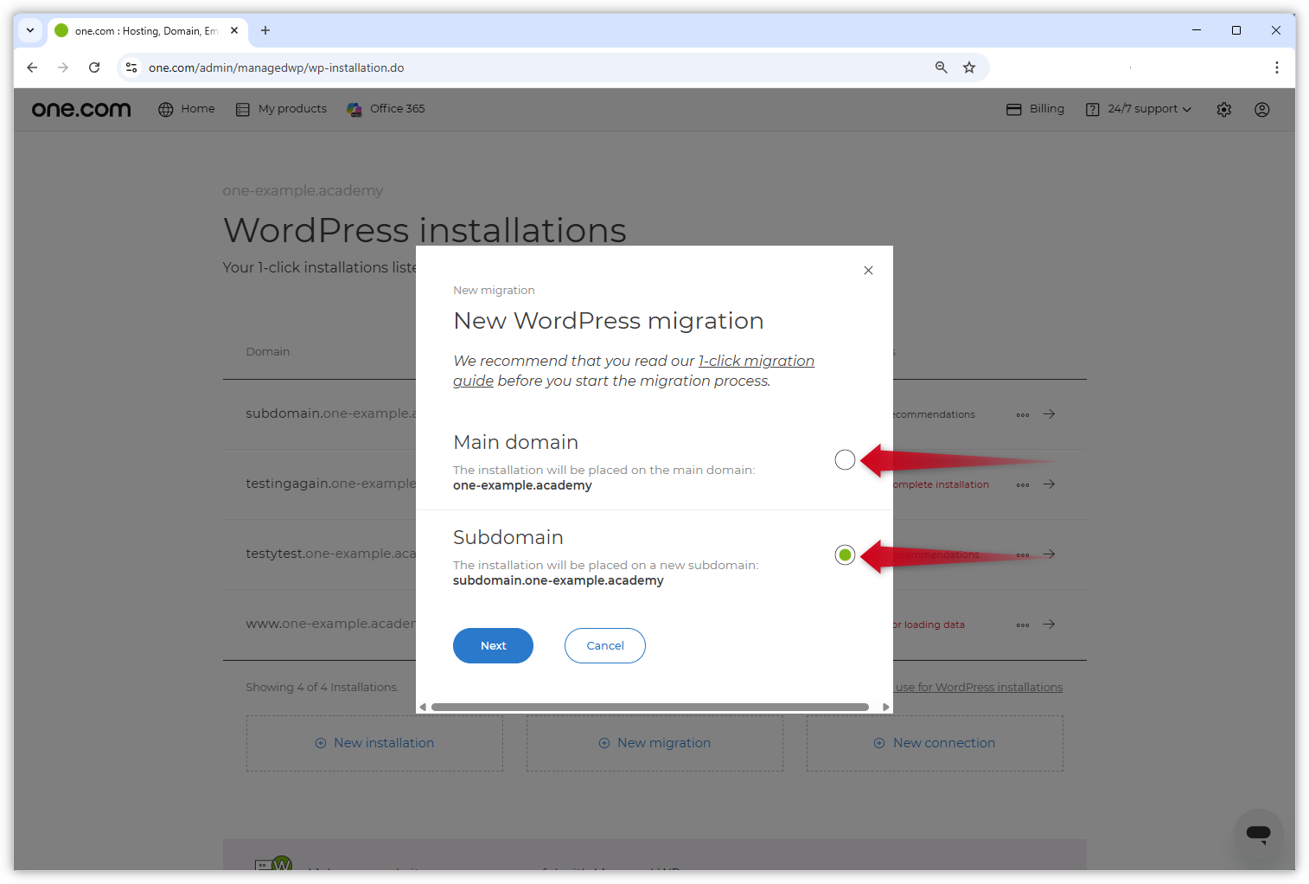View site information icon in address bar
This screenshot has width=1309, height=884.
(x=131, y=67)
